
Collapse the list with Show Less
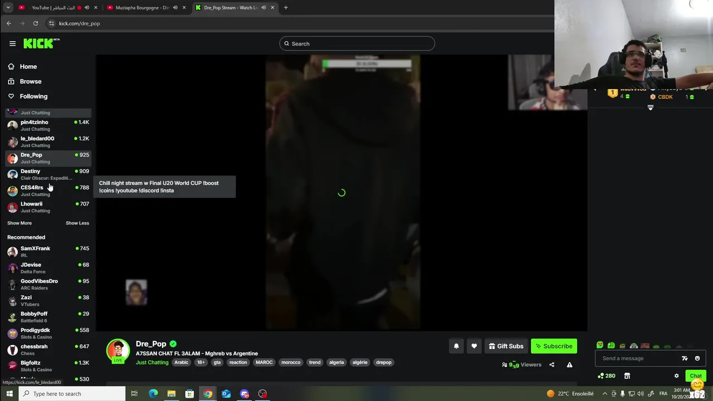coord(77,223)
